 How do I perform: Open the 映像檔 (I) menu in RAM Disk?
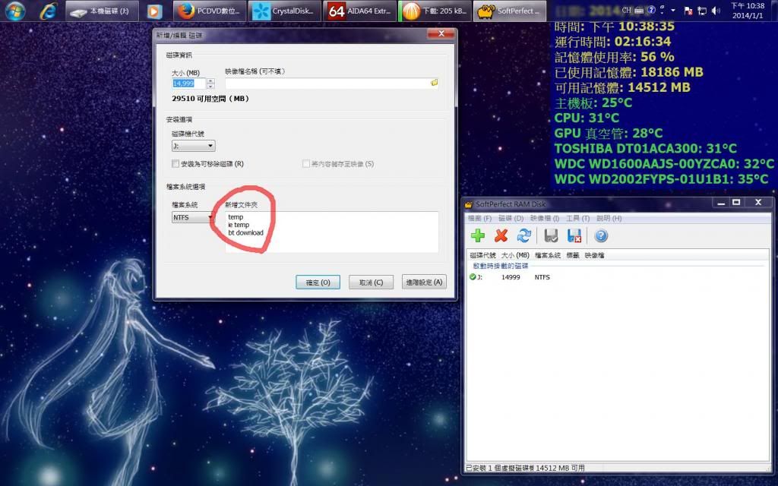[545, 218]
